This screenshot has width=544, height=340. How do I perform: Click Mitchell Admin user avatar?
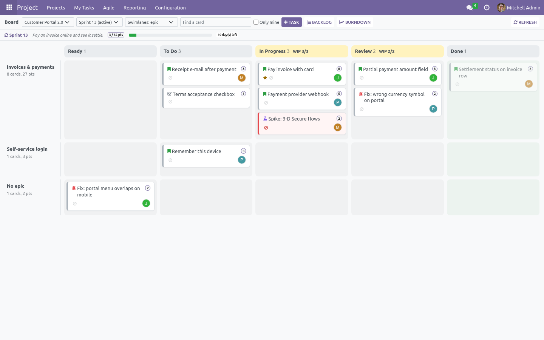click(501, 8)
